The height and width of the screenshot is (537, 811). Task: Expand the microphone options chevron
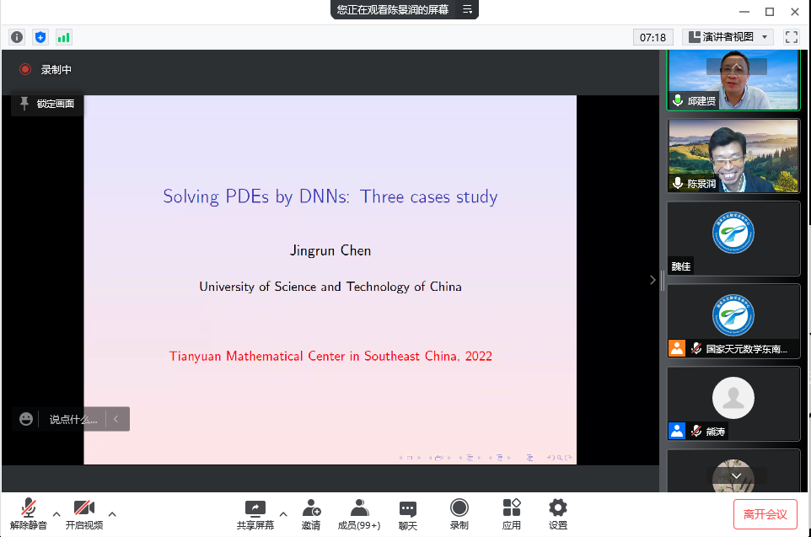pyautogui.click(x=56, y=513)
